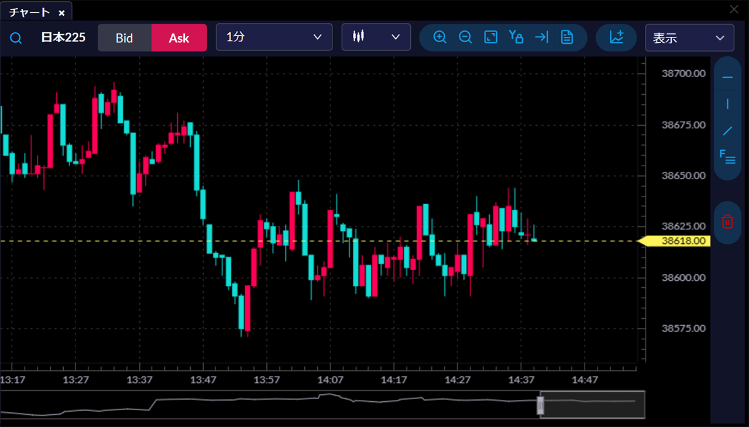Click the 13:37 time axis label
The width and height of the screenshot is (749, 427).
139,380
